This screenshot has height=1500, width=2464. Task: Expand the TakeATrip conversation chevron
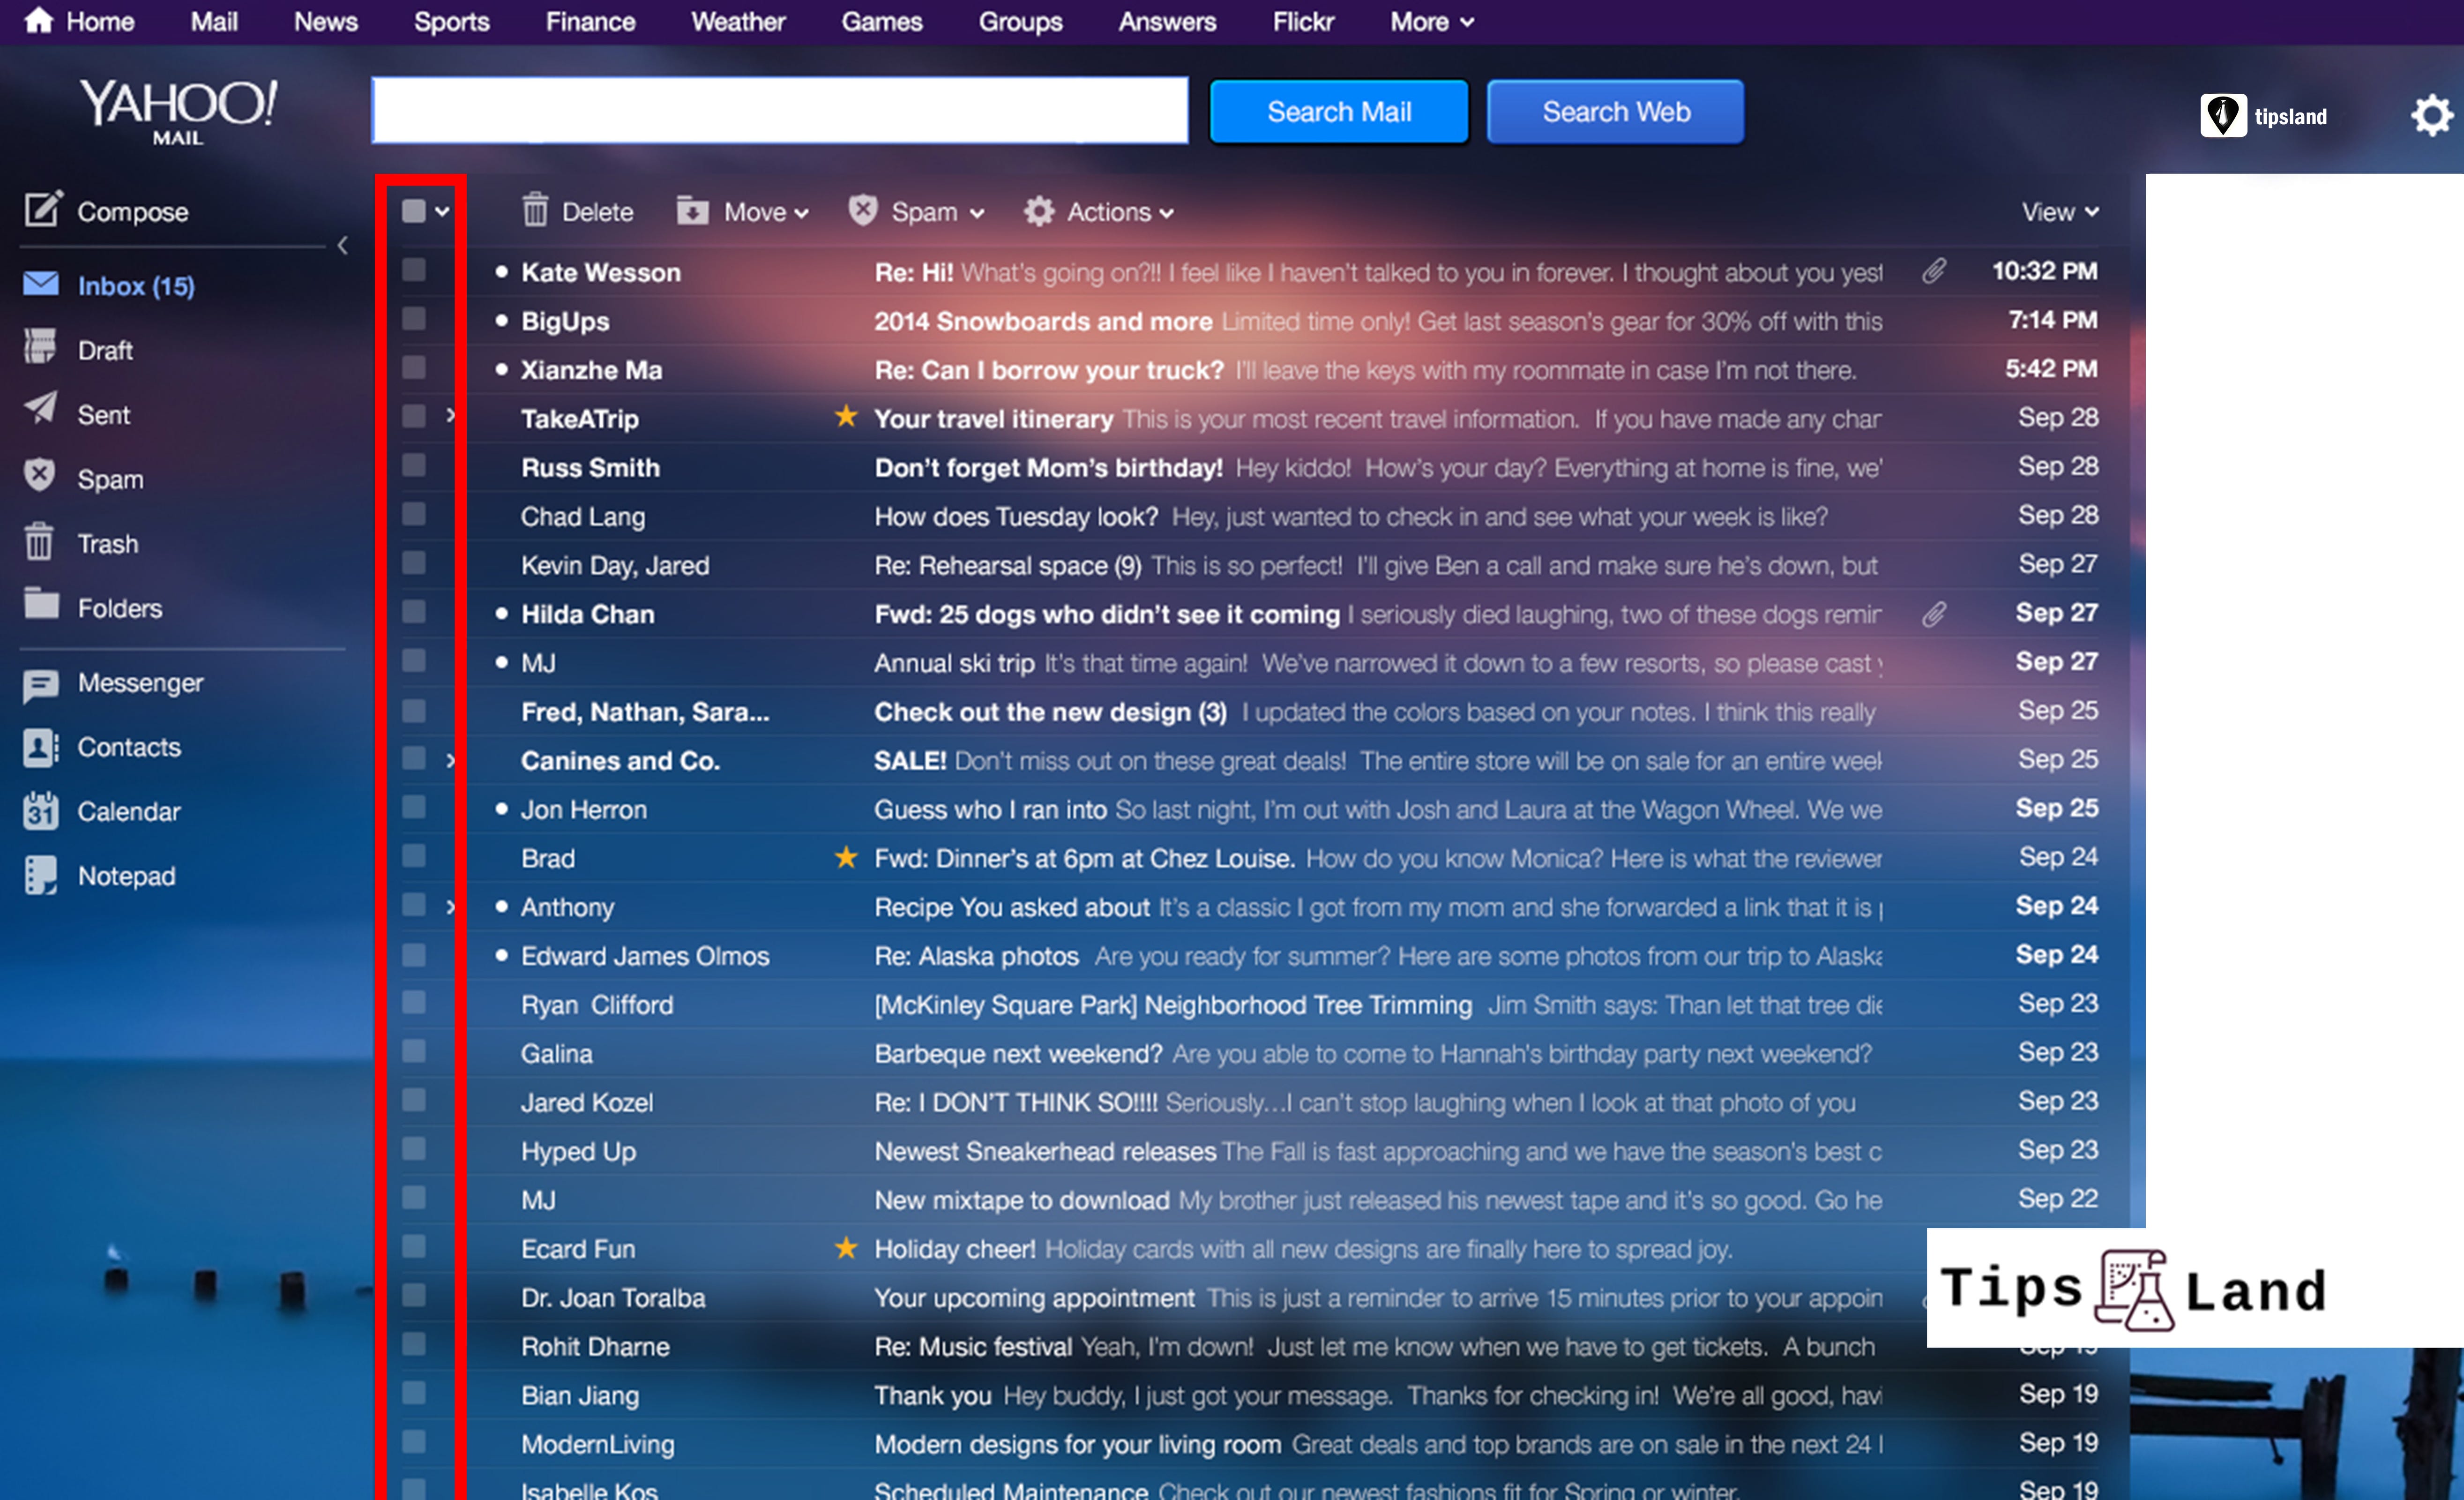450,416
